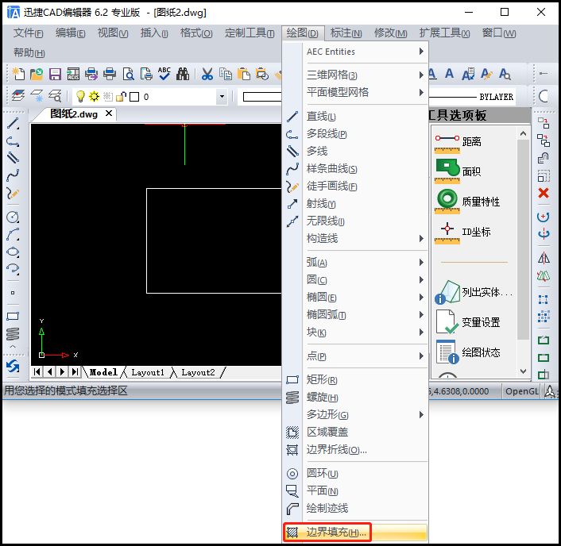Toggle the layer freeze sun icon
Viewport: 561px width, 546px height.
(x=94, y=97)
